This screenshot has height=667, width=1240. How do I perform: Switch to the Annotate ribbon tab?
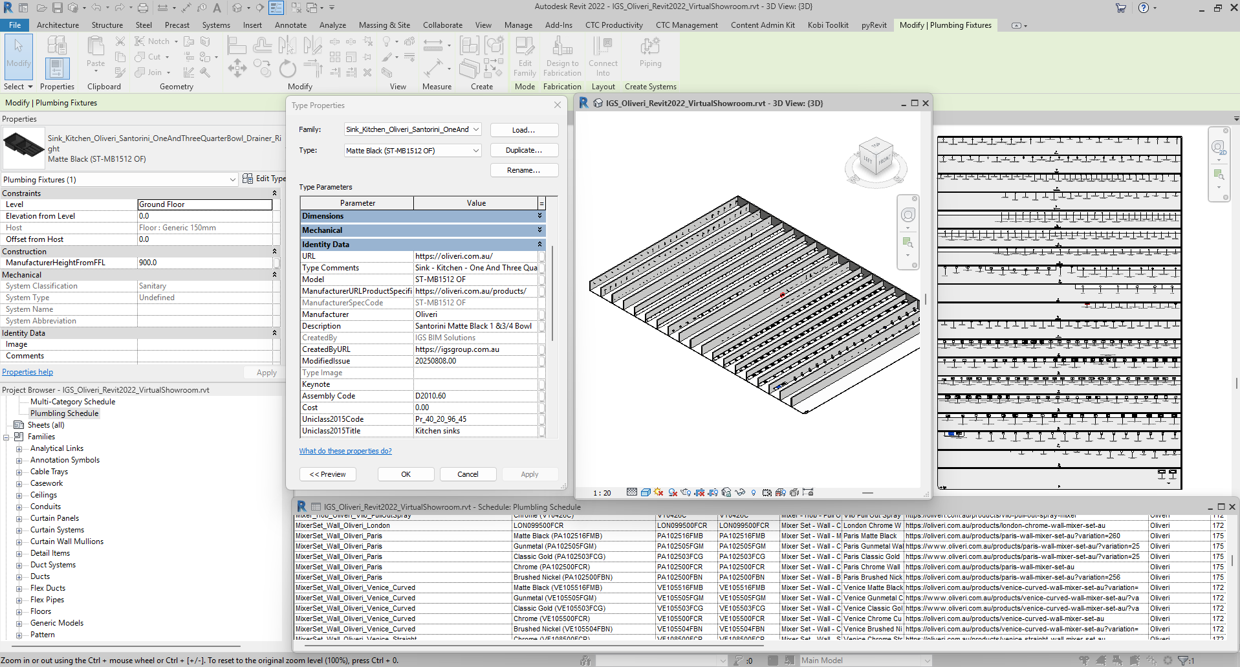pyautogui.click(x=290, y=25)
